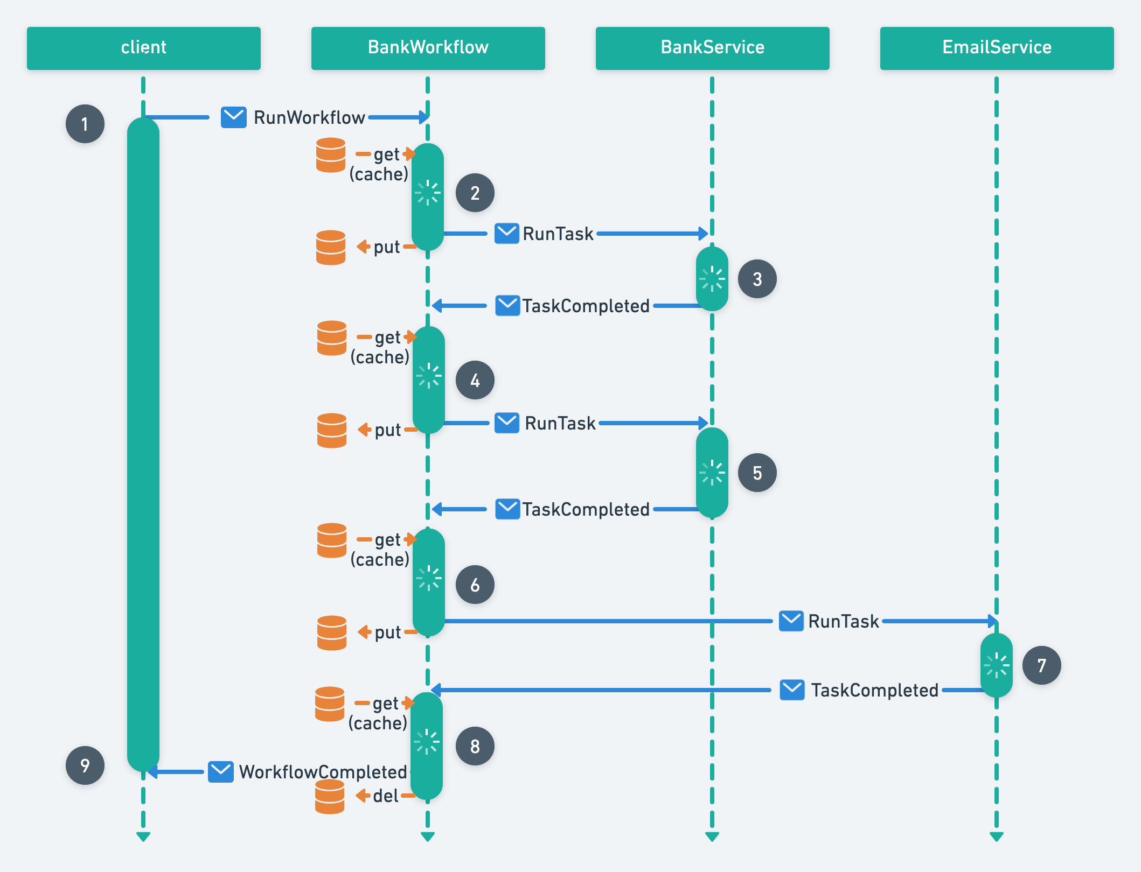Click the envelope icon beside RunWorkflow
The image size is (1141, 872).
click(x=234, y=117)
